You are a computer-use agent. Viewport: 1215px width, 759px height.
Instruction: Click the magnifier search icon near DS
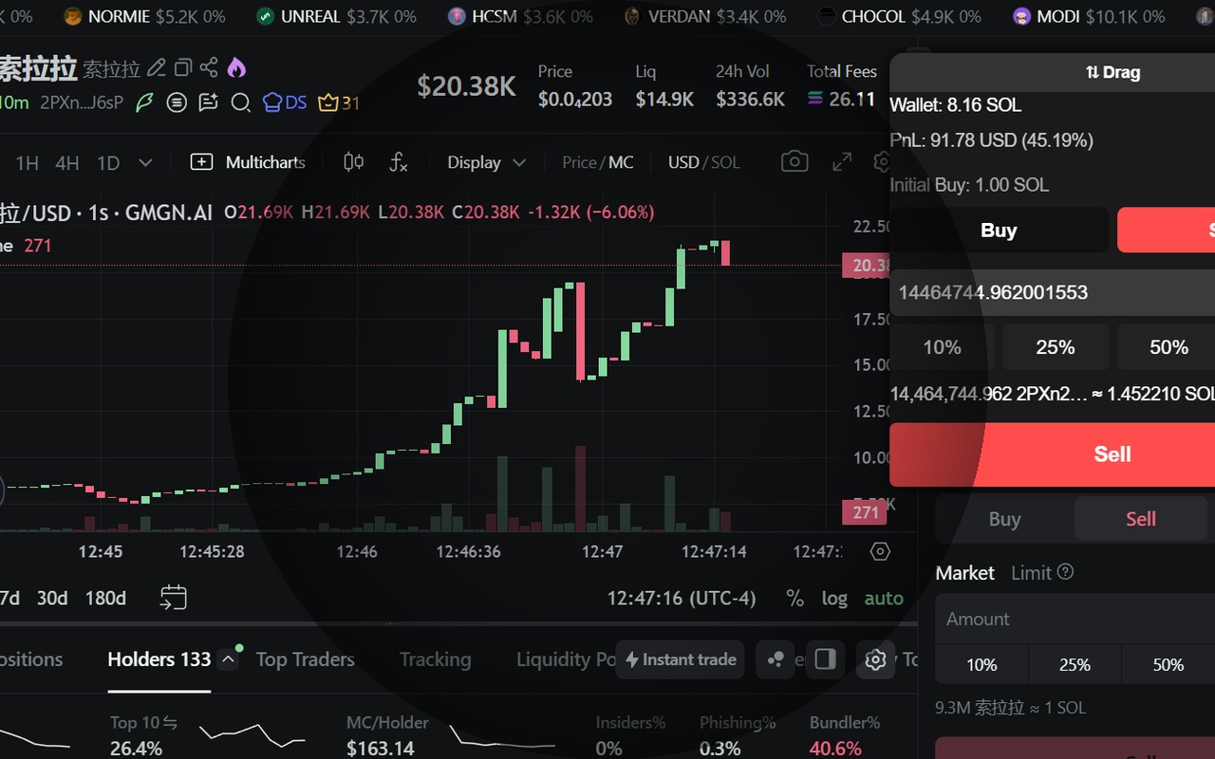(240, 102)
